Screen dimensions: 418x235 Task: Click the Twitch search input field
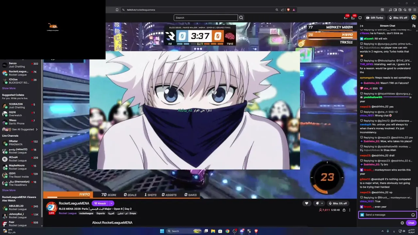[206, 18]
